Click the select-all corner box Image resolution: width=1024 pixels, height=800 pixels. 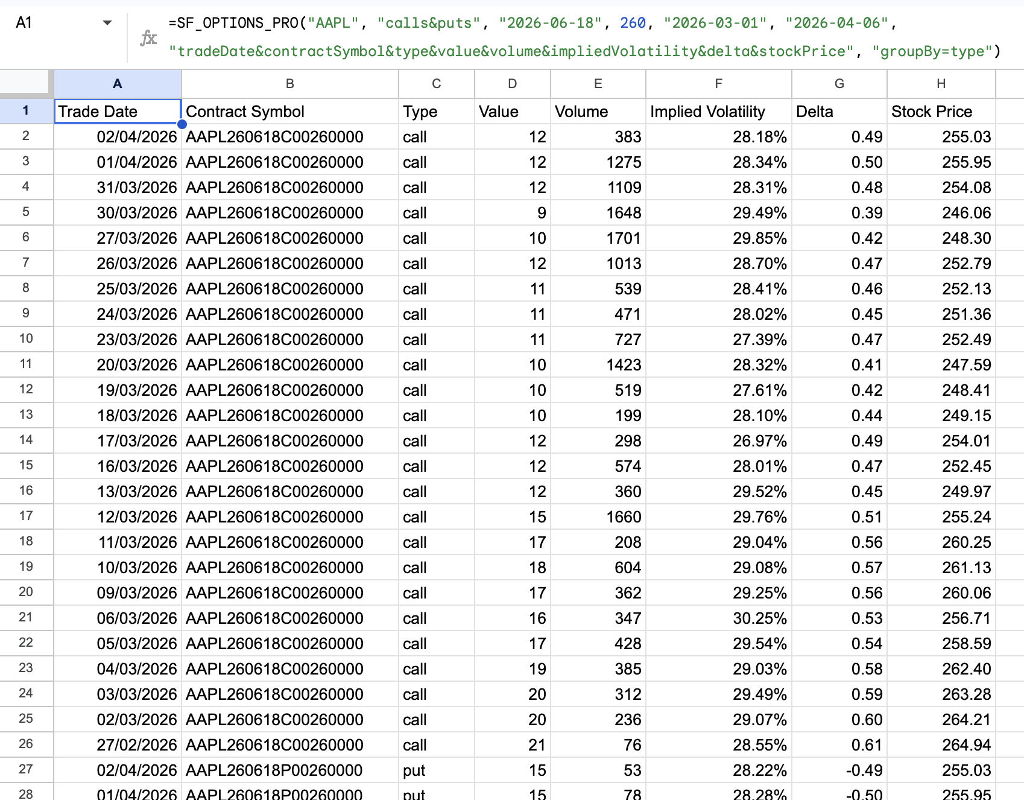[24, 83]
